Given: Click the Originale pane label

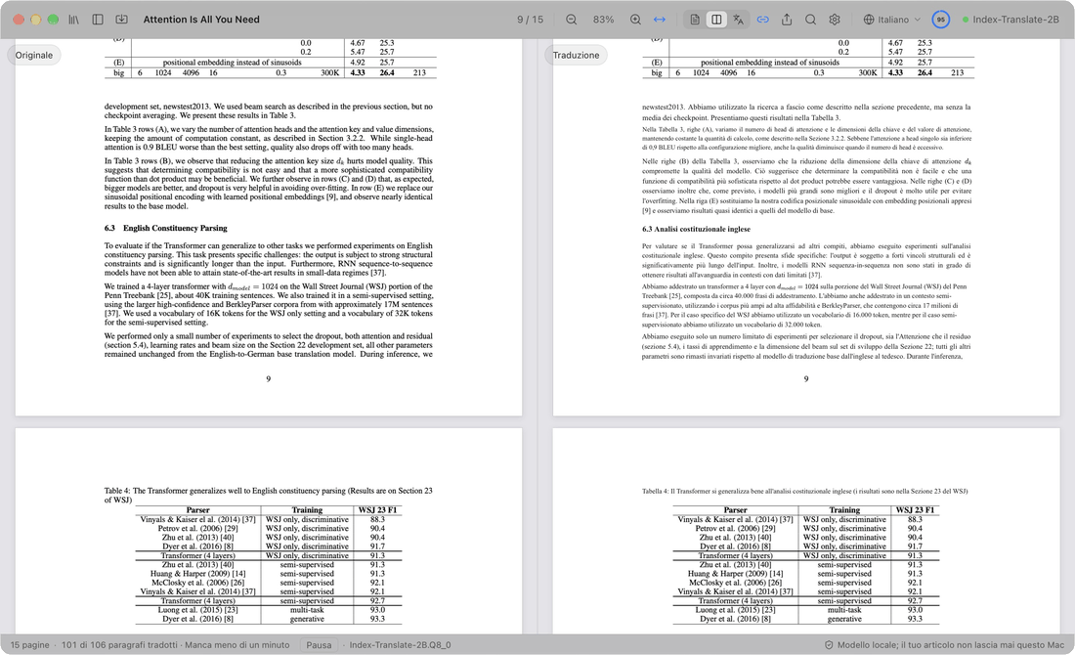Looking at the screenshot, I should click(33, 55).
